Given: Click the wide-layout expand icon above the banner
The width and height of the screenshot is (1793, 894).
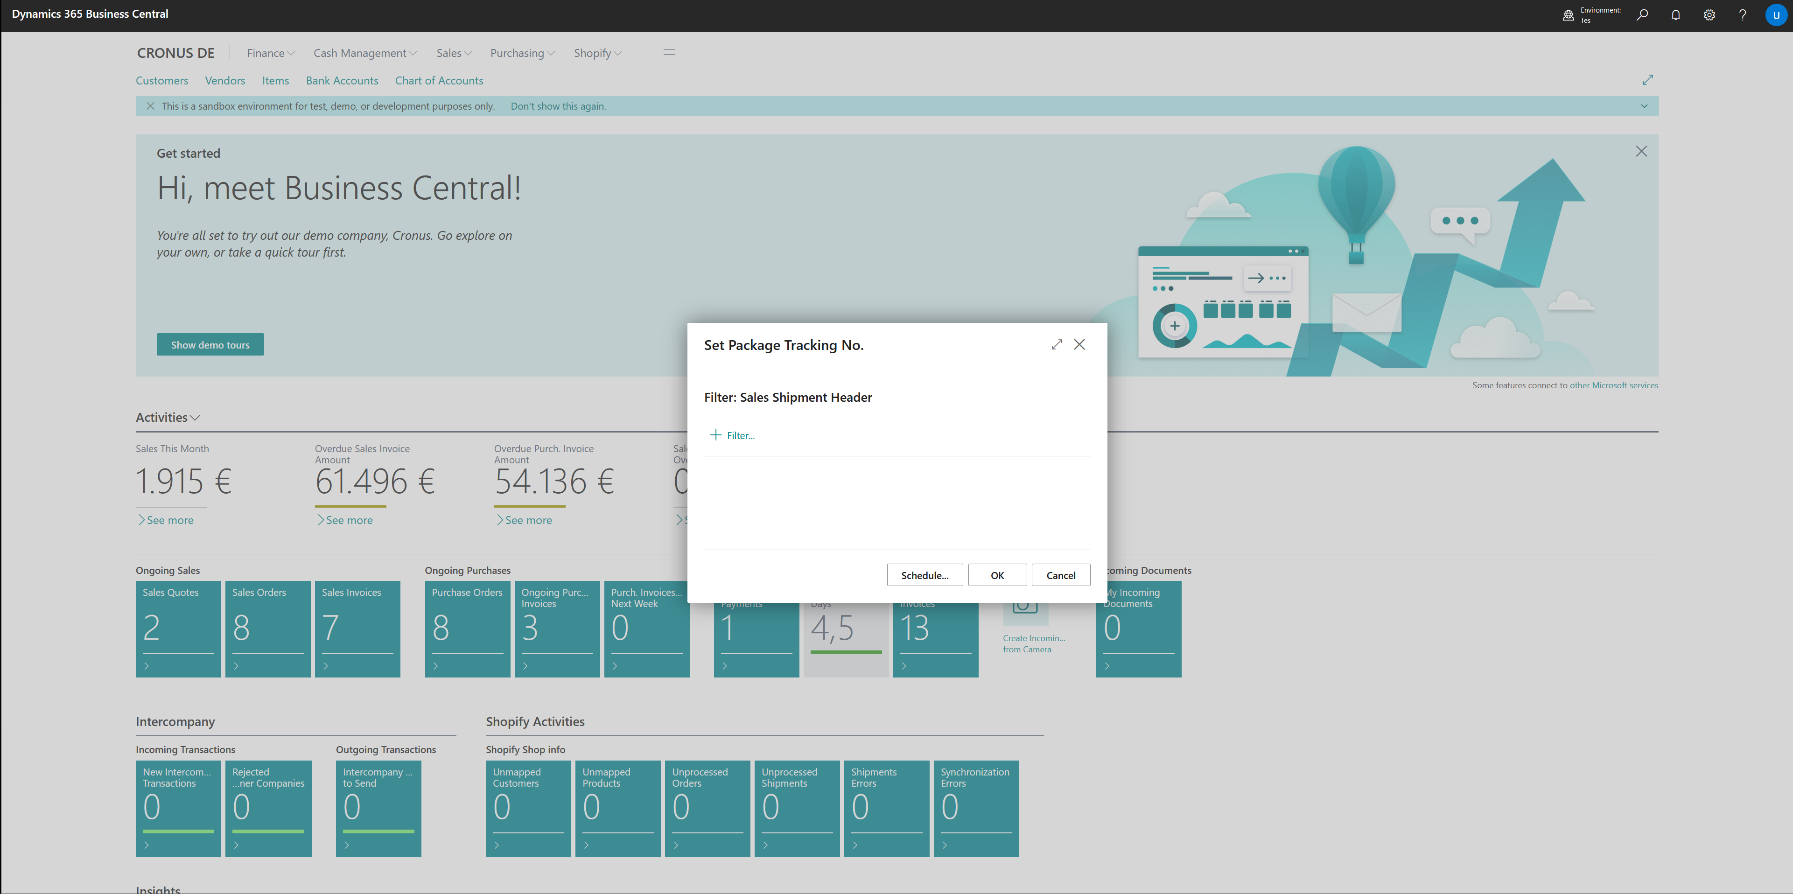Looking at the screenshot, I should click(1647, 79).
